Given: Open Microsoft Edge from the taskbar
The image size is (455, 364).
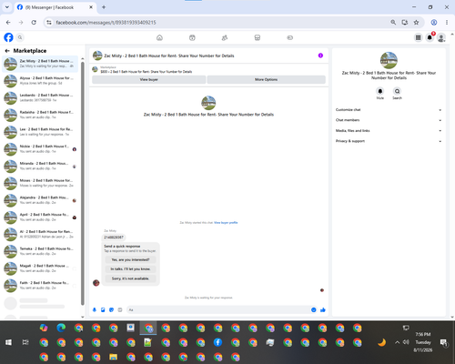Looking at the screenshot, I should (x=61, y=328).
